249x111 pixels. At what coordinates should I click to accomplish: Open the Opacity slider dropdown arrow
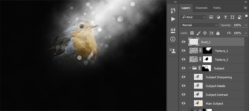[x=246, y=25]
